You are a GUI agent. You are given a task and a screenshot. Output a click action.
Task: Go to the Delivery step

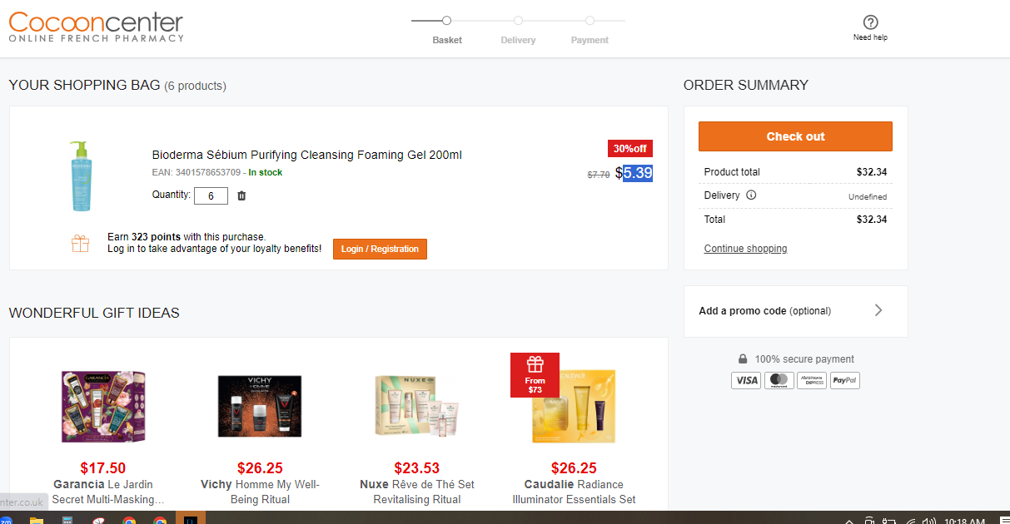point(518,40)
